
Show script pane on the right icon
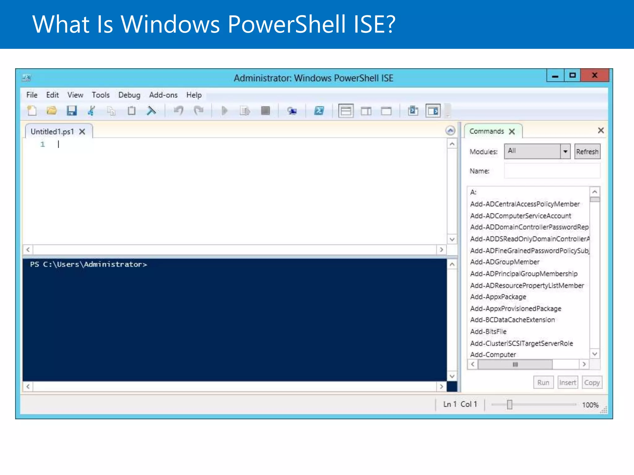[x=366, y=111]
